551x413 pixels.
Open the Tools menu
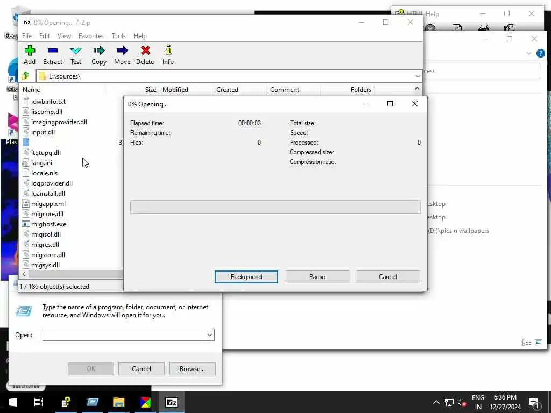pos(119,36)
